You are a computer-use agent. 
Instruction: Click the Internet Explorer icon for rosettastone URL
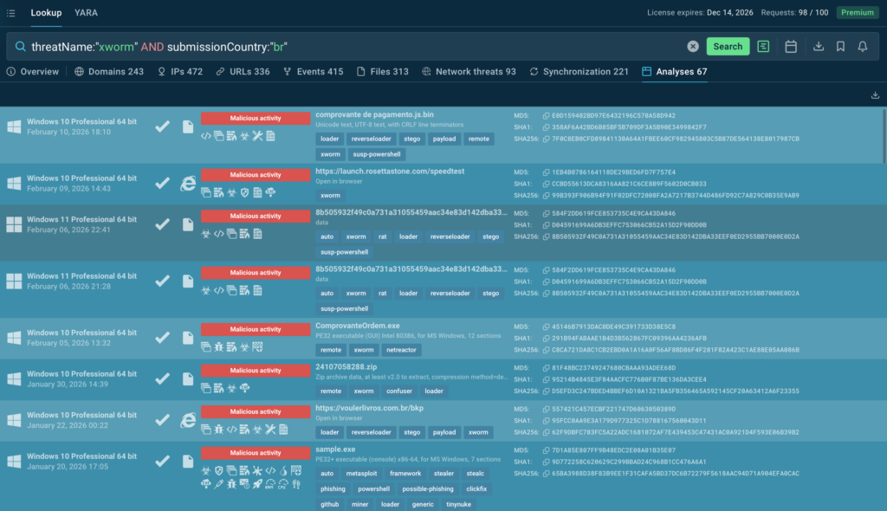(187, 184)
